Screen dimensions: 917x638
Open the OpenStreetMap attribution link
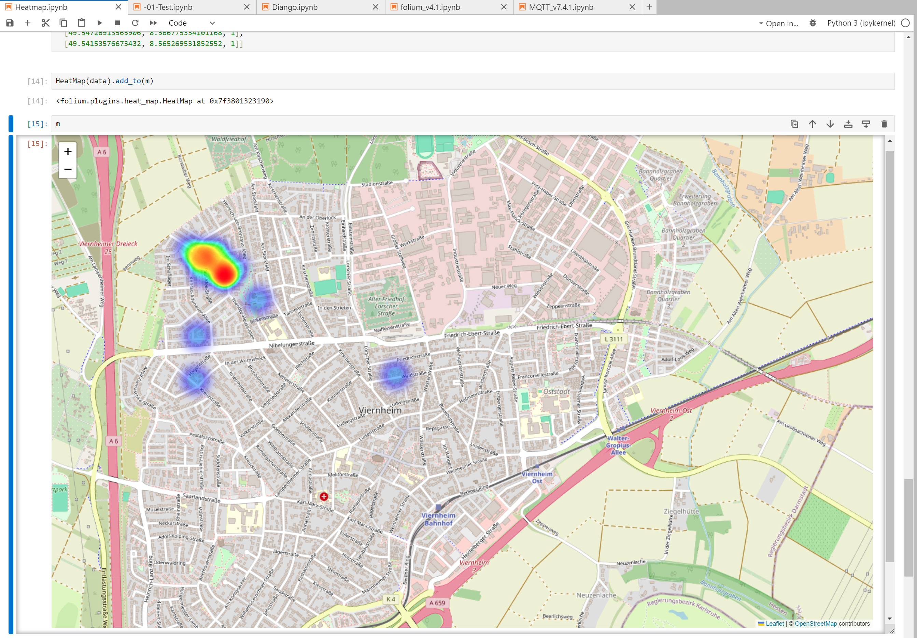(x=815, y=624)
